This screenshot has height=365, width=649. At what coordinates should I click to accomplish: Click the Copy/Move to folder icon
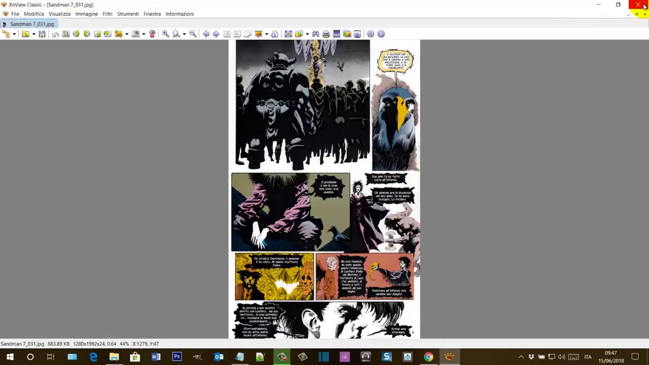pyautogui.click(x=299, y=34)
